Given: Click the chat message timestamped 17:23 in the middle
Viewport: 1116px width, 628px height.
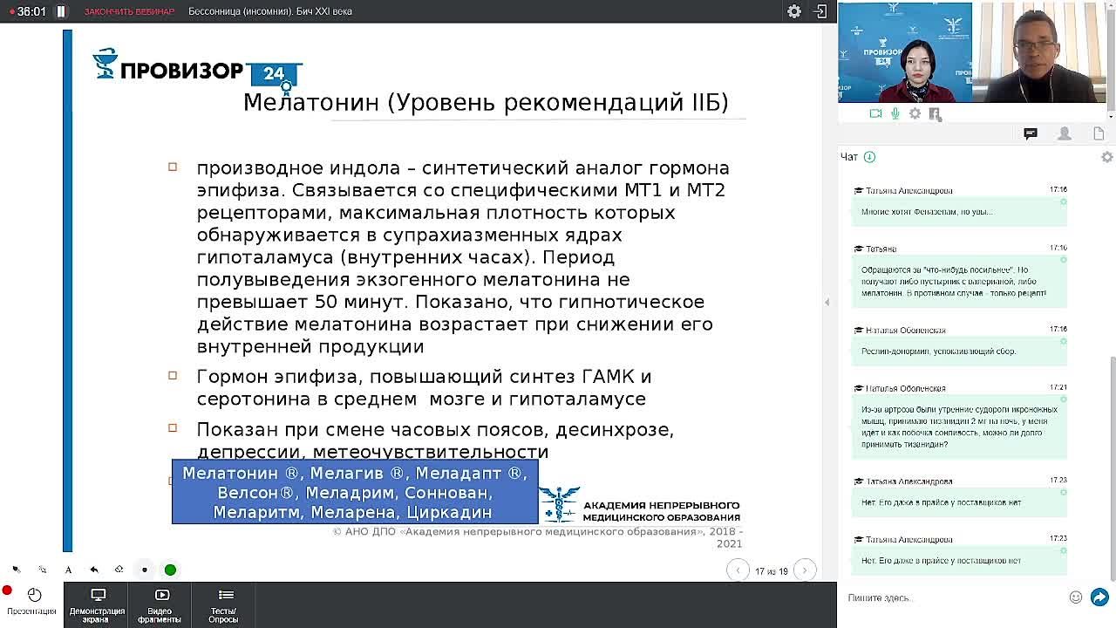Looking at the screenshot, I should 959,502.
